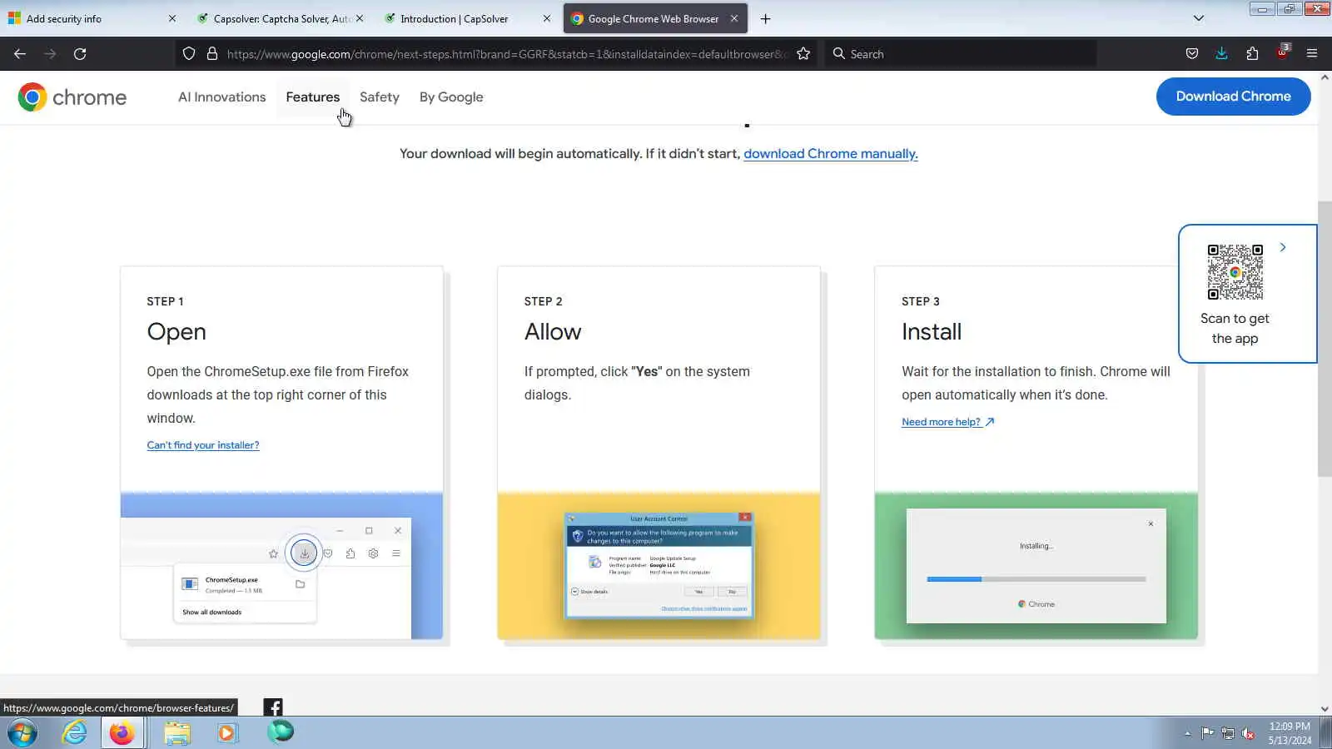Open the Features nav item
This screenshot has width=1332, height=749.
click(x=313, y=97)
